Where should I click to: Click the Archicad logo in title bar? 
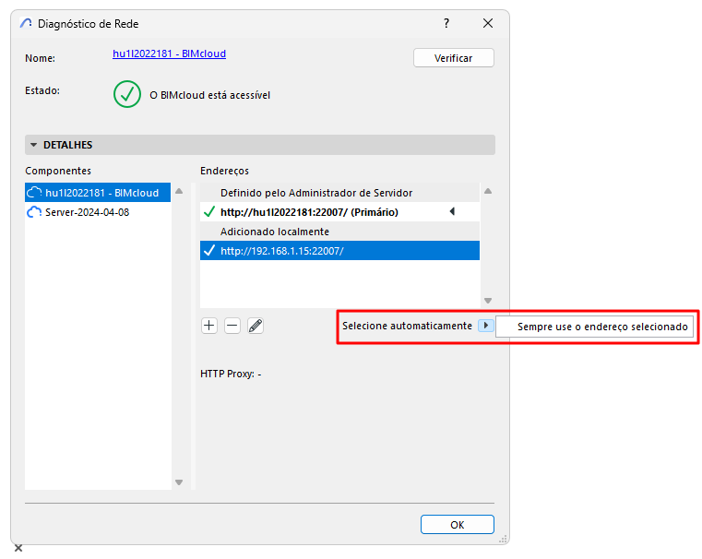(x=27, y=23)
